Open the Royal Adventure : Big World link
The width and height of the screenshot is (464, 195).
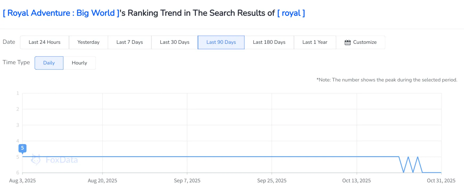[x=61, y=13]
